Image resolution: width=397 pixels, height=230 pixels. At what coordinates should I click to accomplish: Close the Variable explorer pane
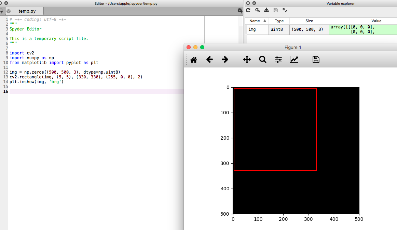click(248, 3)
